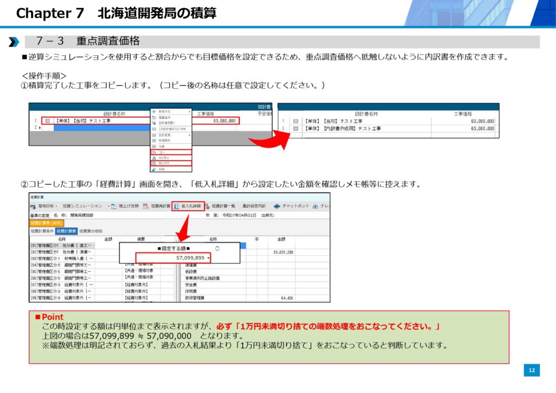Click the 簡易印刷 printer icon
Viewport: 556px width, 393px height.
[x=33, y=206]
